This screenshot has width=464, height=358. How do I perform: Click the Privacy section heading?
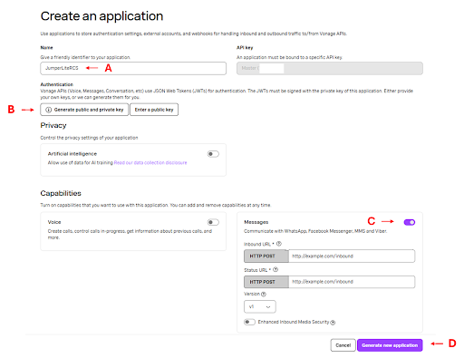click(53, 125)
